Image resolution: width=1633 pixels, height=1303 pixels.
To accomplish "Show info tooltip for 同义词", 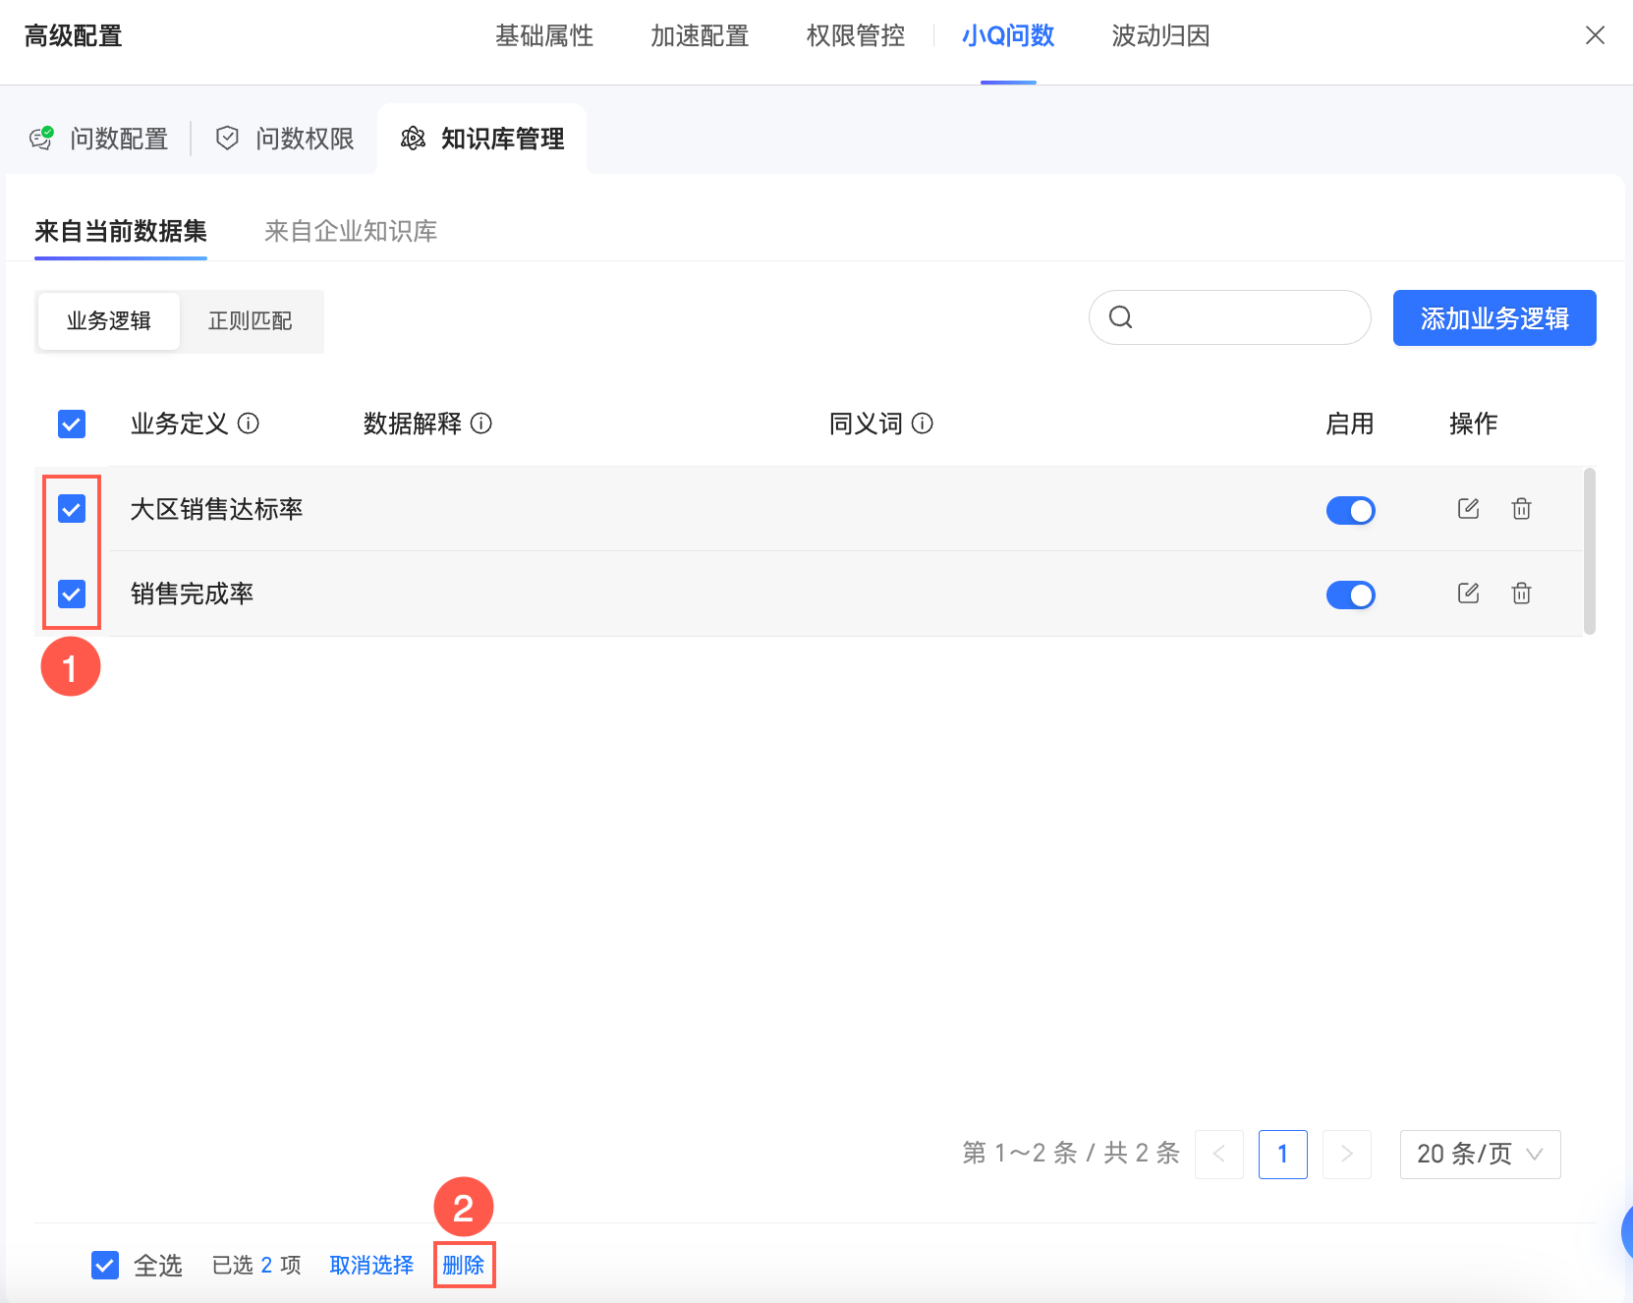I will click(923, 424).
